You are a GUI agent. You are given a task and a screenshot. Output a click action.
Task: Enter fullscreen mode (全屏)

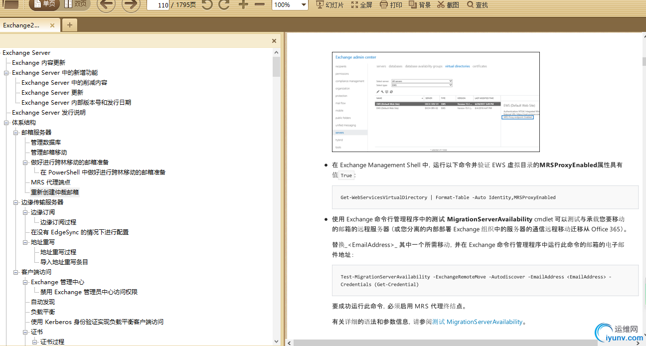[362, 4]
